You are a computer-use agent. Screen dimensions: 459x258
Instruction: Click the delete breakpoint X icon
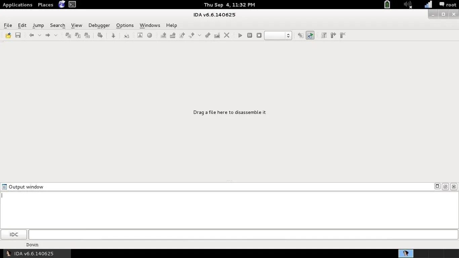343,35
